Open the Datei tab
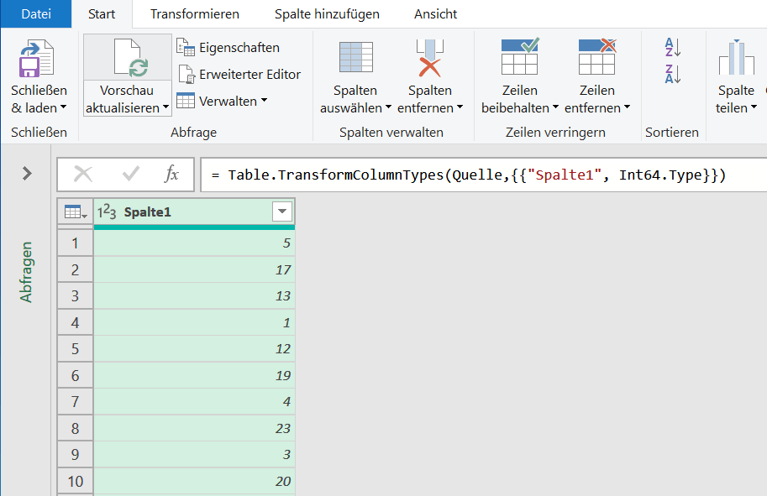767x496 pixels. click(x=36, y=13)
